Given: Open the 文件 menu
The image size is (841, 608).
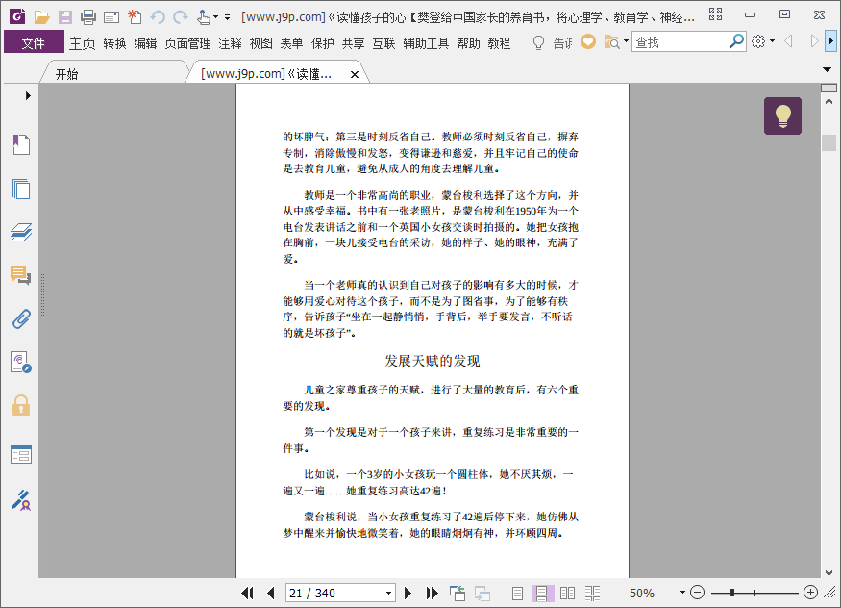Looking at the screenshot, I should 34,42.
